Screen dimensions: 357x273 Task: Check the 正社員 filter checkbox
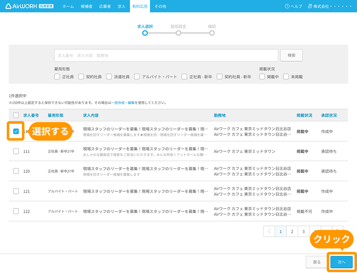pos(57,77)
